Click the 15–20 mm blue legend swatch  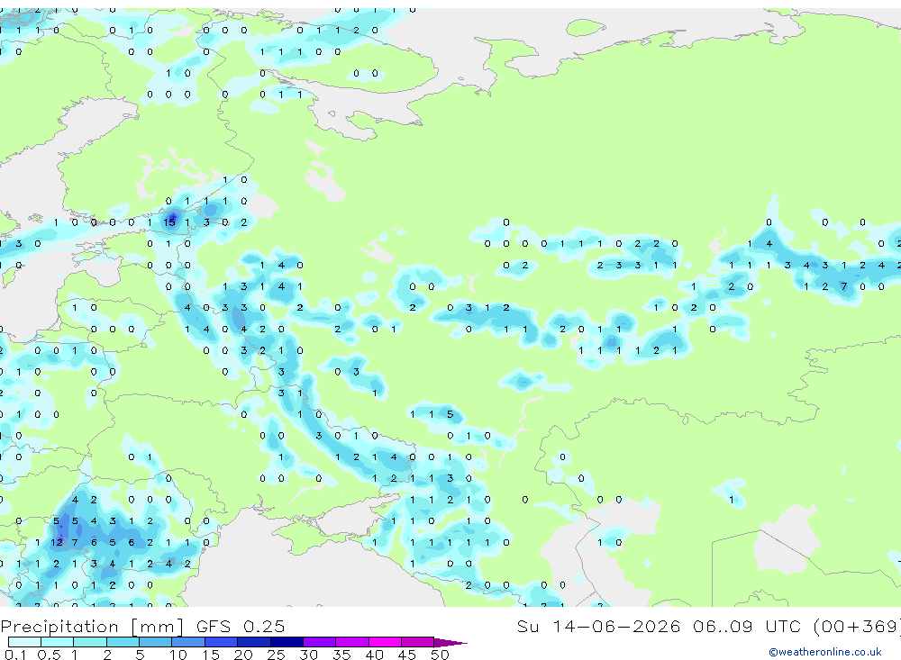(x=222, y=642)
